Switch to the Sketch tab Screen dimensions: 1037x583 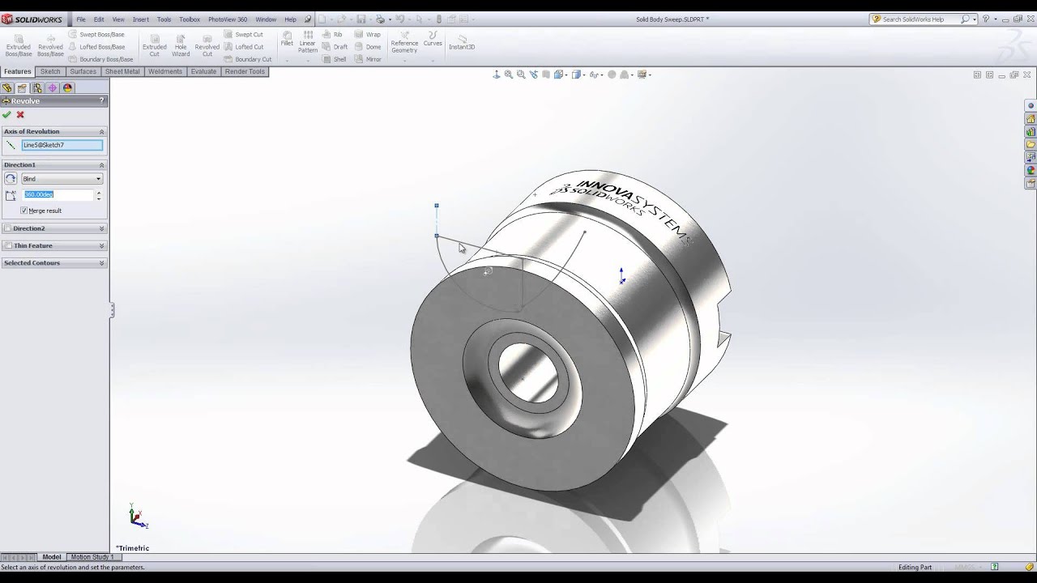[x=50, y=71]
